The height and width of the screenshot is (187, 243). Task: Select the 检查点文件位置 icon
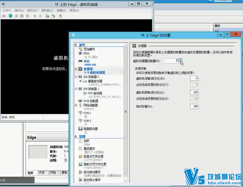(x=80, y=157)
